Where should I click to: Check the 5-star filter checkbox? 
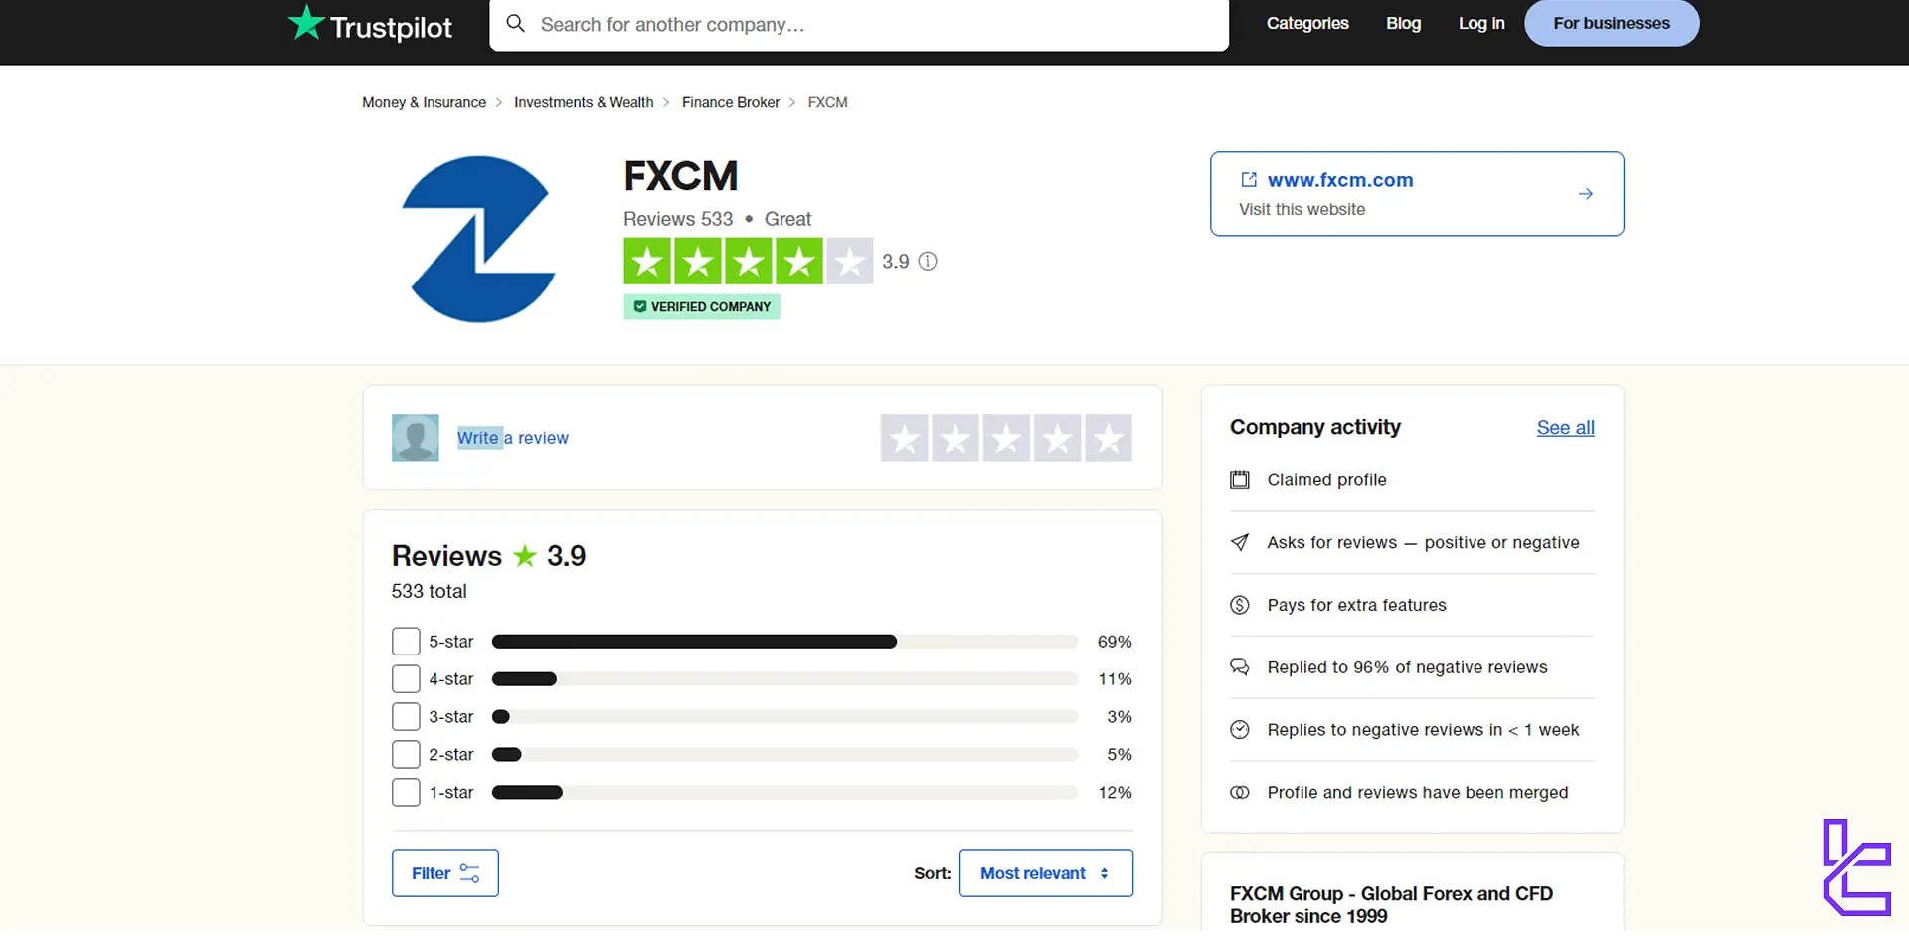[x=406, y=642]
